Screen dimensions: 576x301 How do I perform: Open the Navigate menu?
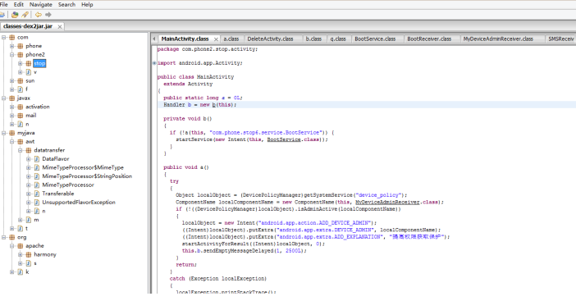tap(41, 4)
